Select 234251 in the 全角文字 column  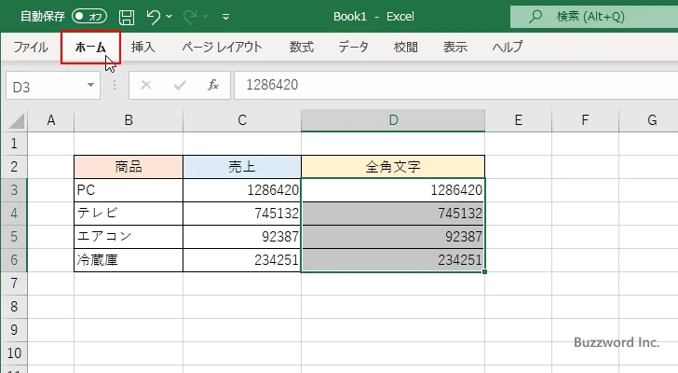(393, 260)
